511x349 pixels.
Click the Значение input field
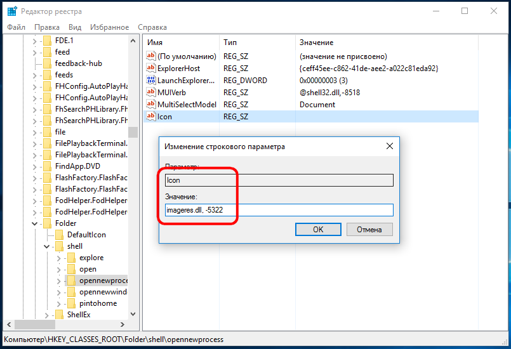tap(279, 210)
